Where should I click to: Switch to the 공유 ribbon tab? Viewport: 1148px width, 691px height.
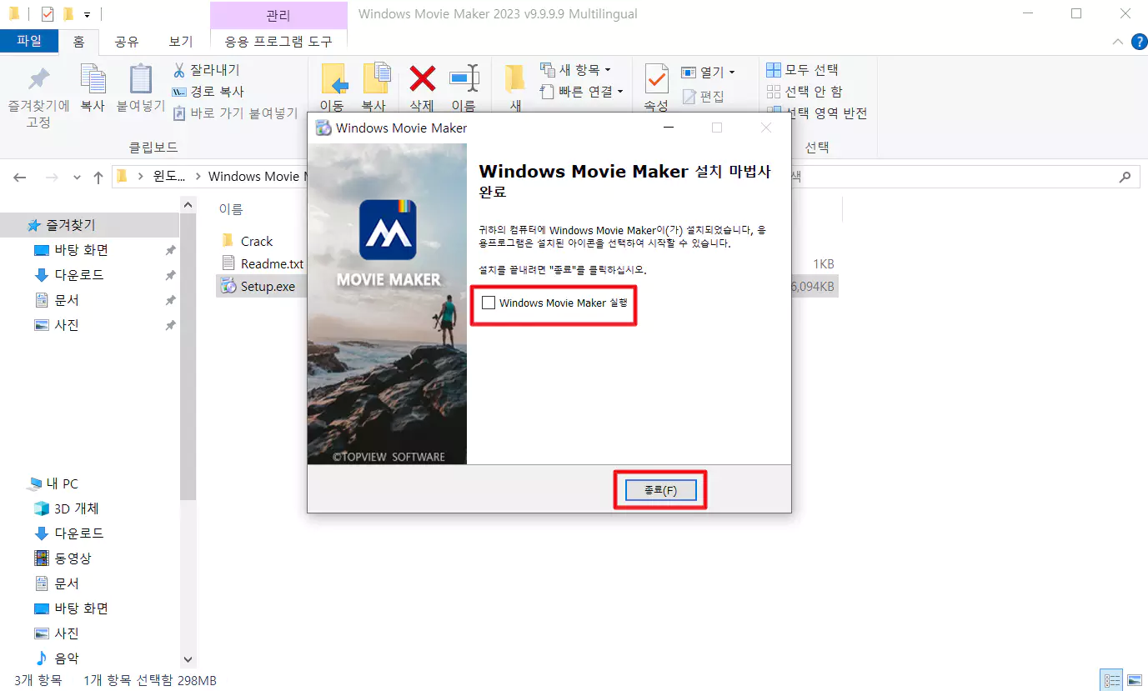coord(127,42)
